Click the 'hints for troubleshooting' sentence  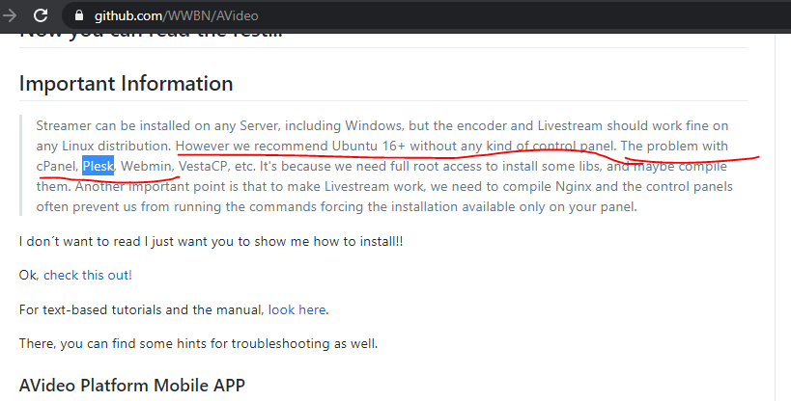point(198,343)
